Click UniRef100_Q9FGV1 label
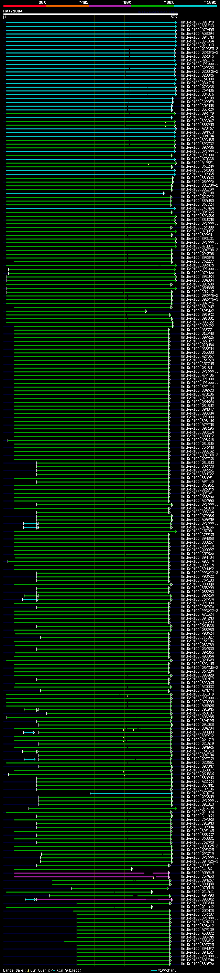This screenshot has width=220, height=973. [x=197, y=493]
